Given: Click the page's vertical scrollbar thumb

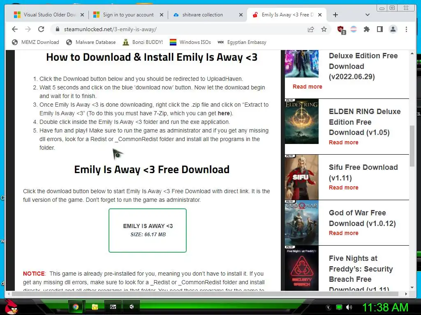Looking at the screenshot, I should tap(412, 146).
